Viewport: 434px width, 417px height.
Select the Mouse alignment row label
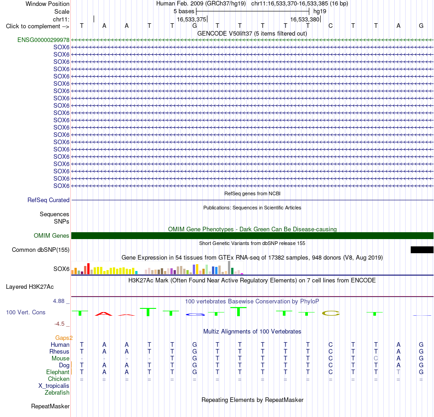(60, 359)
